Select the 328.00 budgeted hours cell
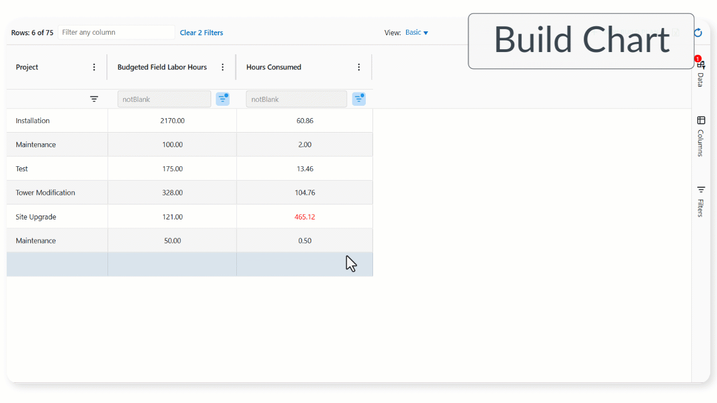Image resolution: width=717 pixels, height=403 pixels. point(172,193)
